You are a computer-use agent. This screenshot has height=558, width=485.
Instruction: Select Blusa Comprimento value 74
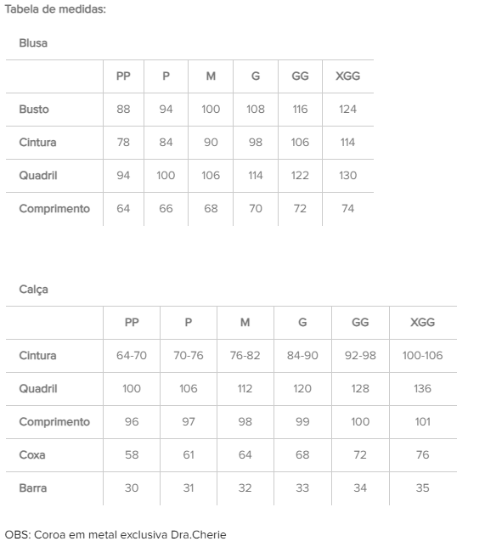click(x=347, y=209)
